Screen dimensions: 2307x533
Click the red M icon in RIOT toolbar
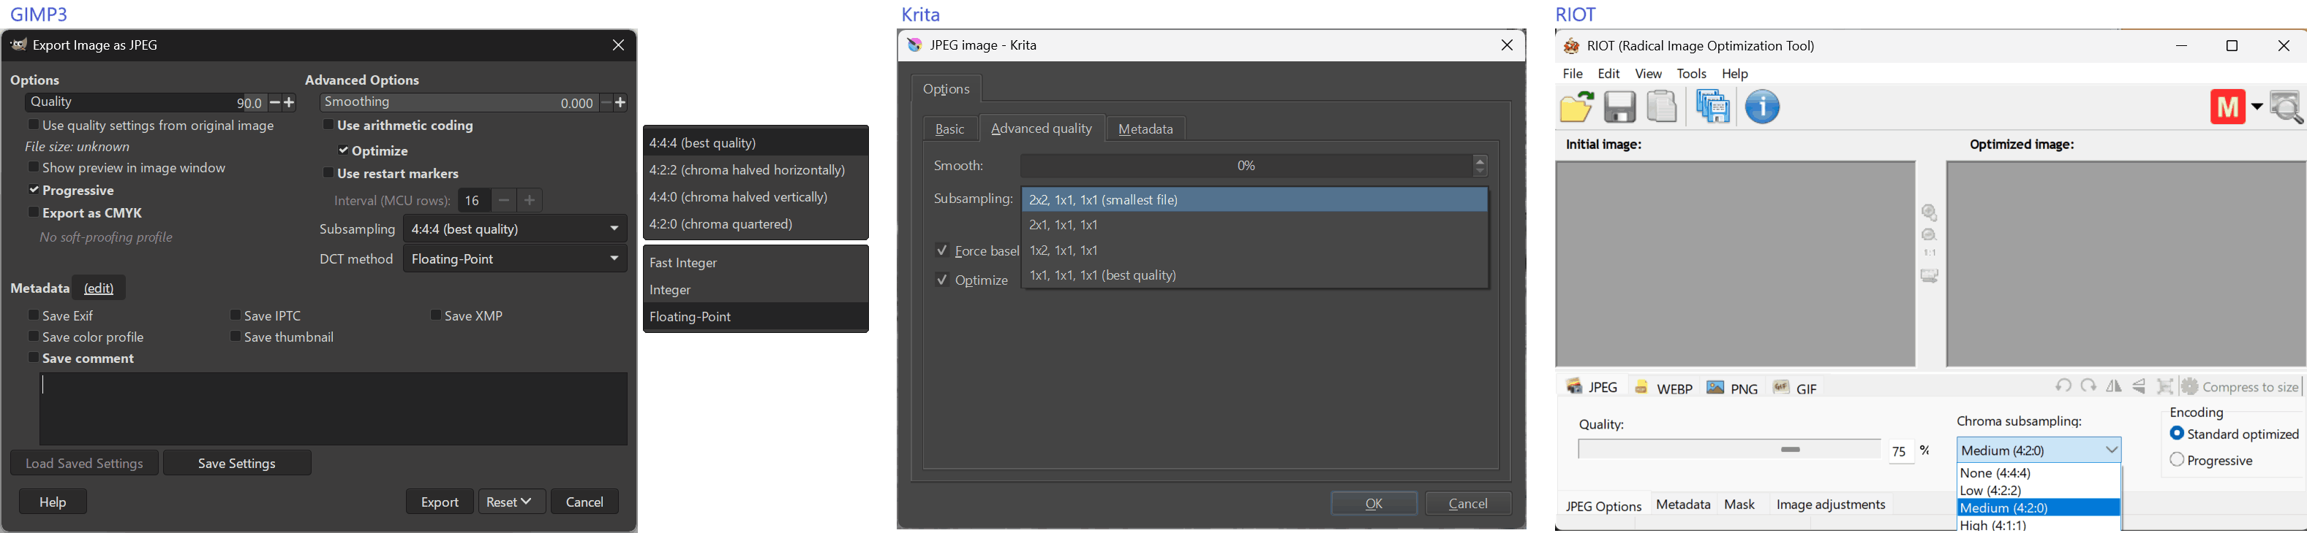pyautogui.click(x=2228, y=107)
